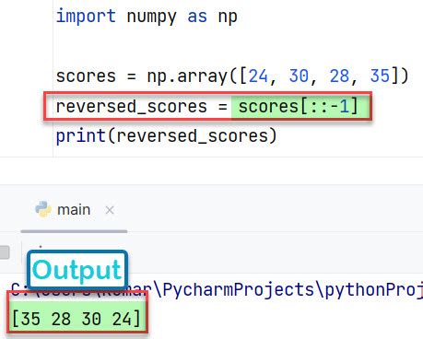Viewport: 423px width, 339px height.
Task: Click the 'reversed_scores' variable in the assignment
Action: click(132, 107)
